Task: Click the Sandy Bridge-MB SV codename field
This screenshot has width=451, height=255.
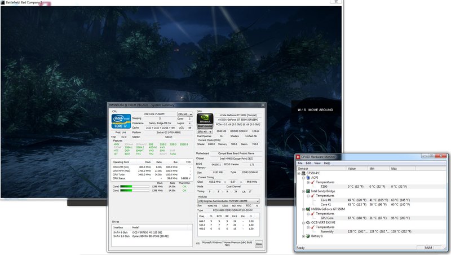Action: tap(160, 123)
